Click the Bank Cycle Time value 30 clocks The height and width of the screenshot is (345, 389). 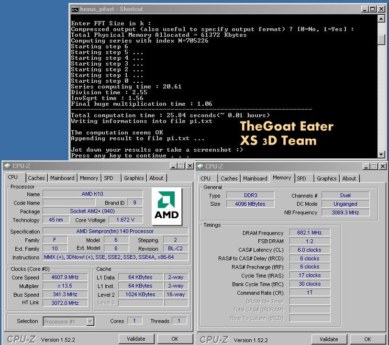pos(310,284)
